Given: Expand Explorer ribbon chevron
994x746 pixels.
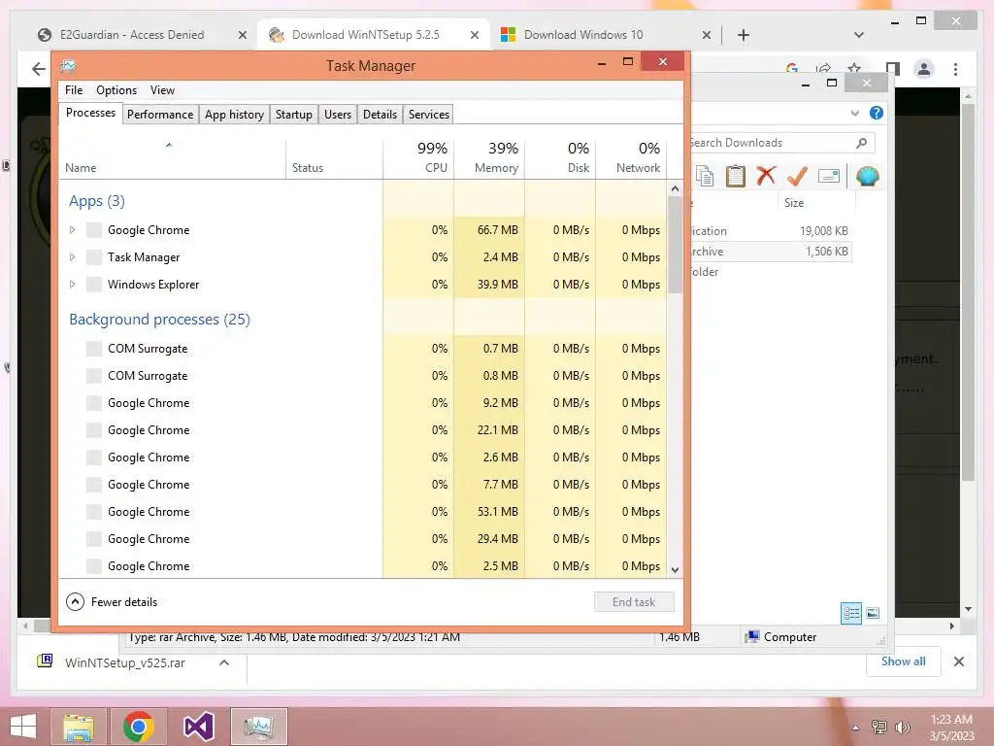Looking at the screenshot, I should (x=854, y=114).
